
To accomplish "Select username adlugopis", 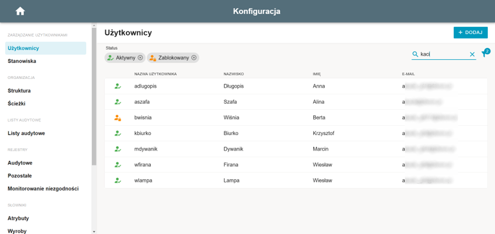I will pos(146,86).
